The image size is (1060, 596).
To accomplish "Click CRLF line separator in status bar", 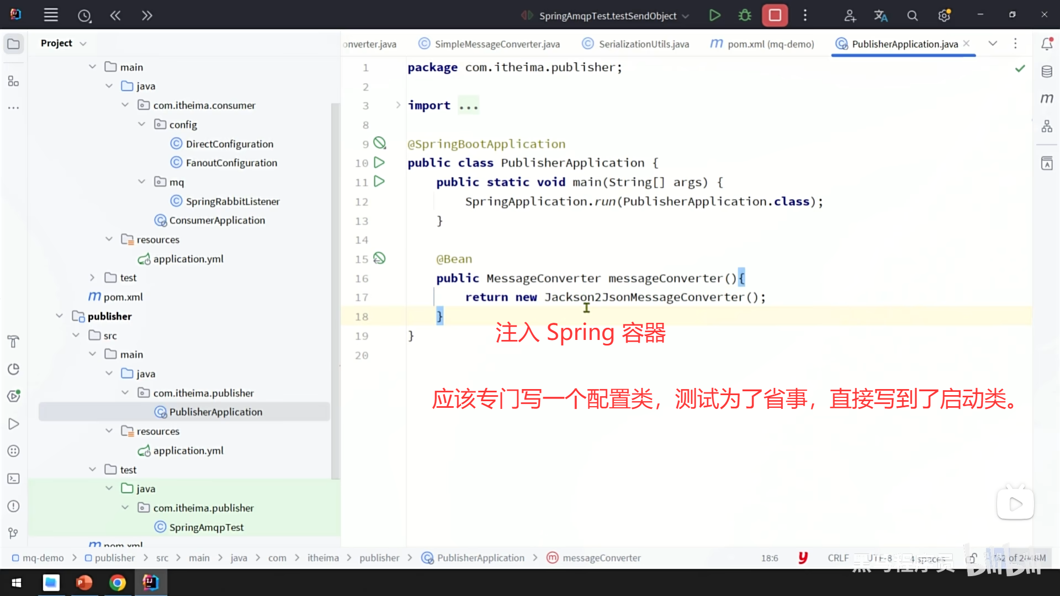I will tap(838, 558).
